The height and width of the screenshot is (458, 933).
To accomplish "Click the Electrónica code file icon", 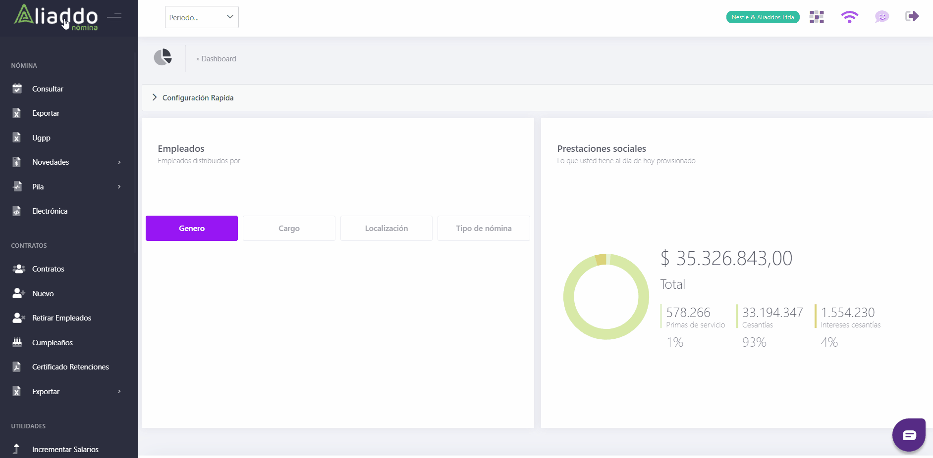I will (17, 211).
